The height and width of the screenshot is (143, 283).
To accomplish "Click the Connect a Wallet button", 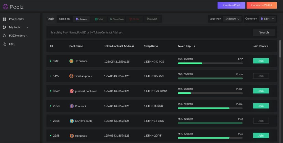I will coord(262,5).
